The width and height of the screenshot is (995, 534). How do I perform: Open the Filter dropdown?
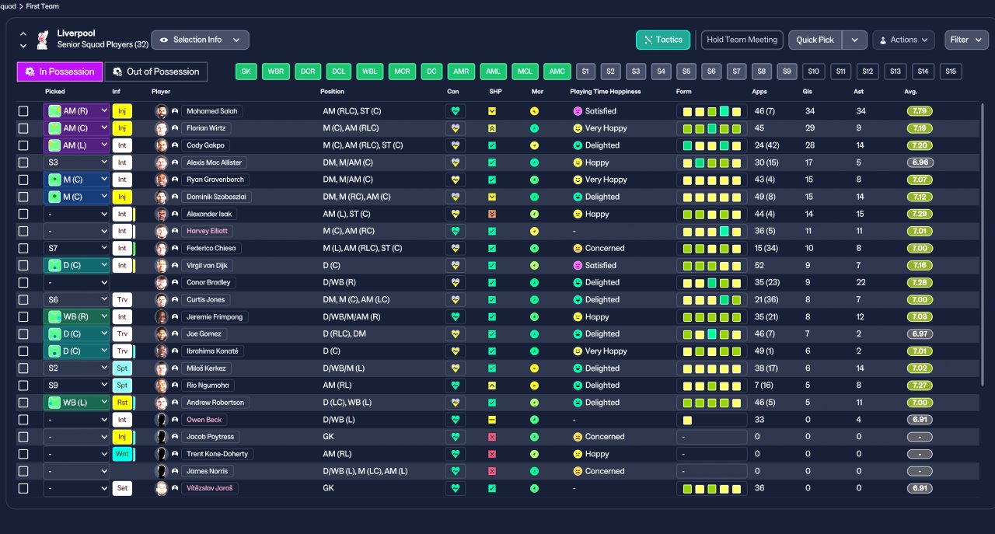966,40
